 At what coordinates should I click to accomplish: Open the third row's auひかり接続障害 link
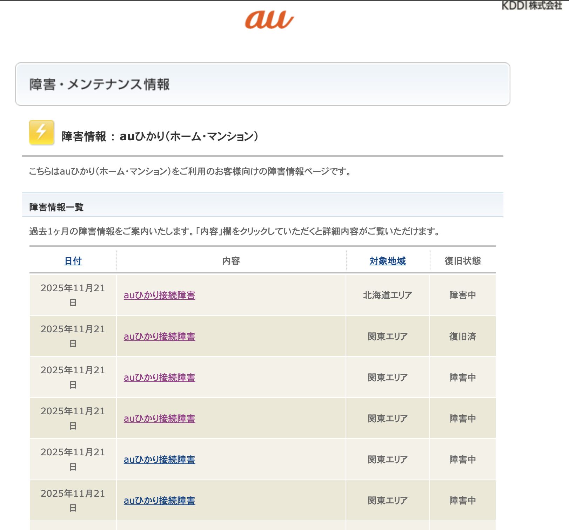coord(159,378)
